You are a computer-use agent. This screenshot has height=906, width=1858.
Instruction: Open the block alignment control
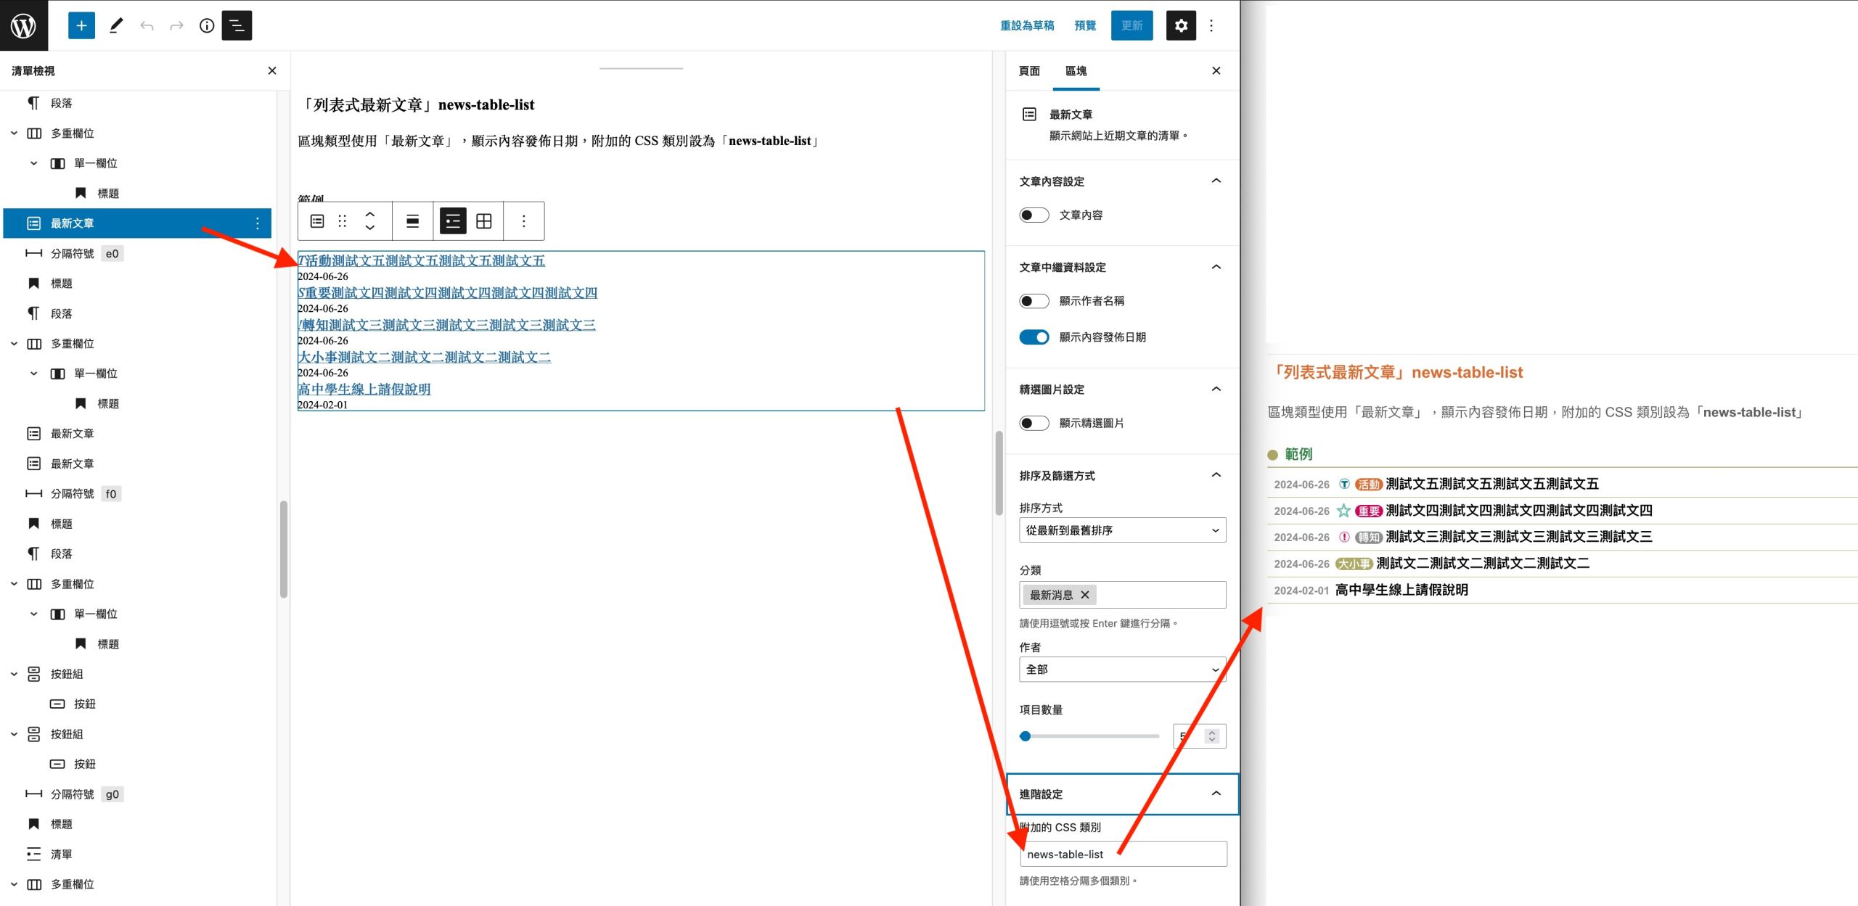(x=412, y=221)
